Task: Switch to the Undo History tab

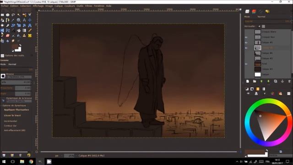Action: [x=267, y=11]
